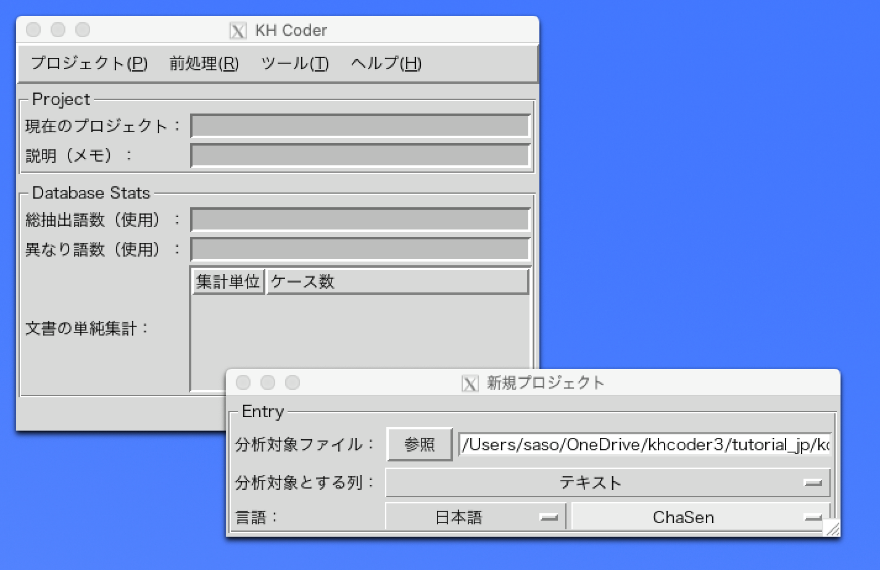Click the Project group heading
The height and width of the screenshot is (570, 880).
click(61, 99)
